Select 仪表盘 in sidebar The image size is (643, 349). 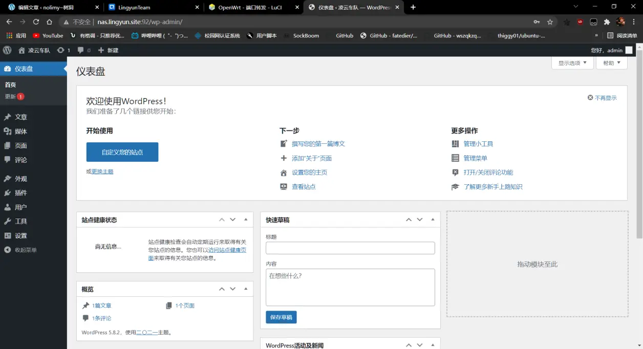pos(33,69)
